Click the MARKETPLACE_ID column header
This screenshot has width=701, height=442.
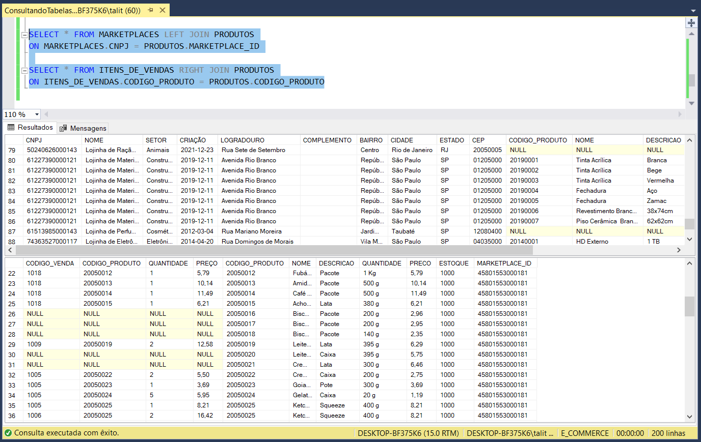pyautogui.click(x=505, y=263)
